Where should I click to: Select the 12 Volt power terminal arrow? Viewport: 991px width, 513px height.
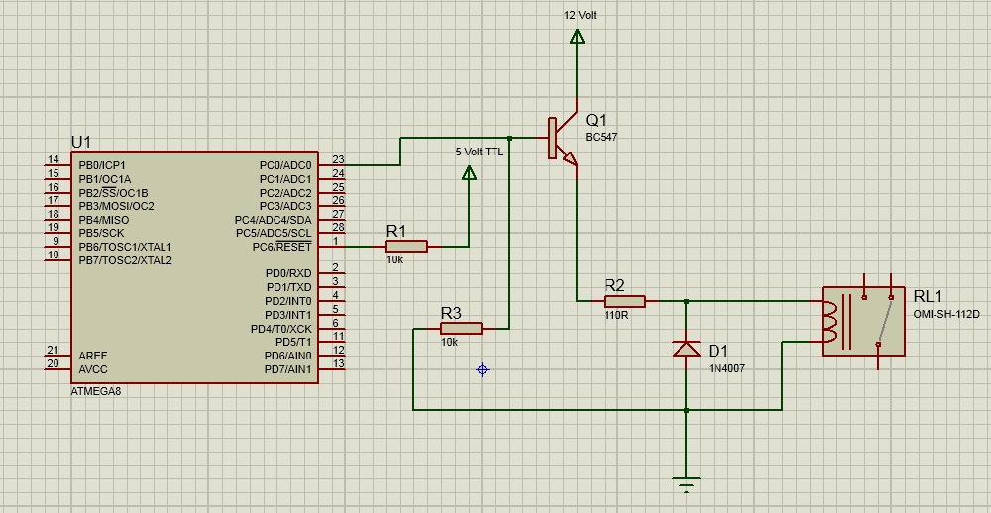coord(577,37)
